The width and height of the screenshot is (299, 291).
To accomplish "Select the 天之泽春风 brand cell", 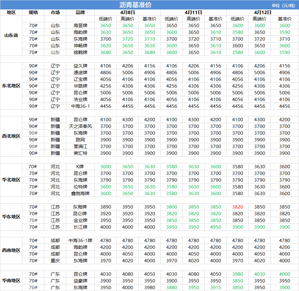I will [x=80, y=126].
